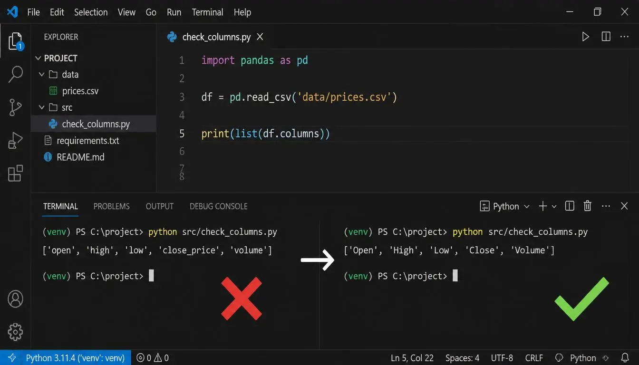Split the editor right

coord(606,37)
